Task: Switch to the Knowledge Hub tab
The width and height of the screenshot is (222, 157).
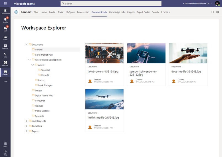Action: 117,12
